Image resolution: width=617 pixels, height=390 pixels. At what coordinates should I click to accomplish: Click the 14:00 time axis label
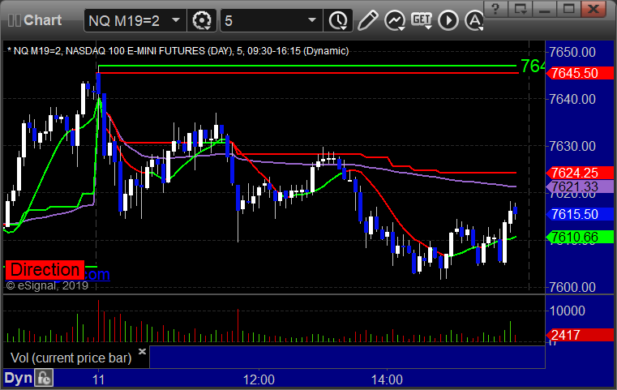[x=387, y=379]
